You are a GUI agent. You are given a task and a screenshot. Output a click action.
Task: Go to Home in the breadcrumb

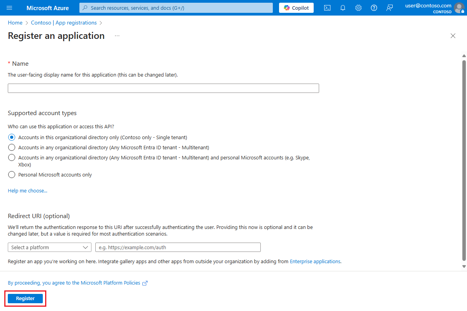(x=15, y=23)
